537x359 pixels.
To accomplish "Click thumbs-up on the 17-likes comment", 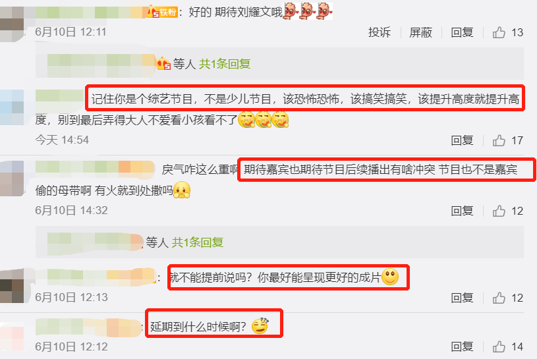I will pyautogui.click(x=499, y=140).
